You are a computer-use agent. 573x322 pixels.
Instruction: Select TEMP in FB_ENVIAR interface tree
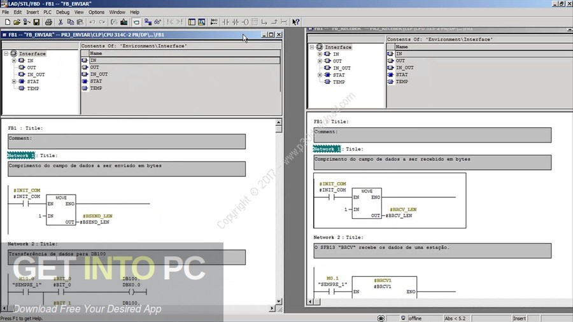[33, 88]
